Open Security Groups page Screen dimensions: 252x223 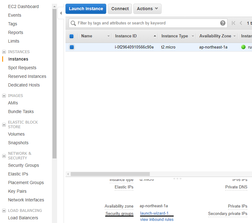23,166
